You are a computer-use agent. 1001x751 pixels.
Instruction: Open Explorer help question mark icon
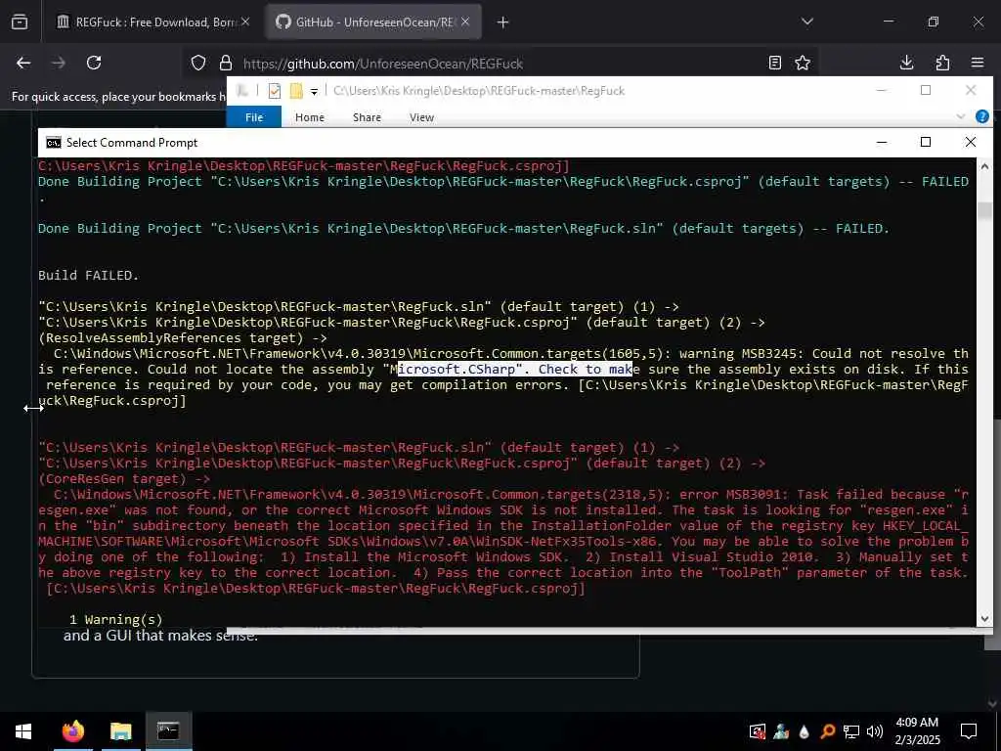coord(982,117)
